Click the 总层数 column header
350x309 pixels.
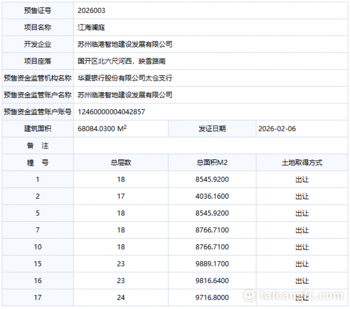pyautogui.click(x=120, y=163)
